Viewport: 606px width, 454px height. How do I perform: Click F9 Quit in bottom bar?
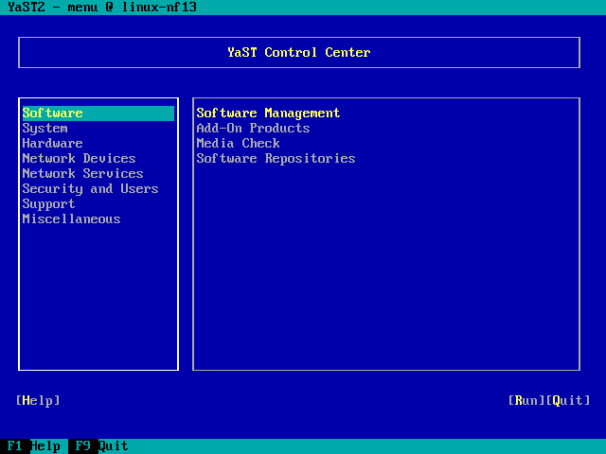(x=101, y=446)
